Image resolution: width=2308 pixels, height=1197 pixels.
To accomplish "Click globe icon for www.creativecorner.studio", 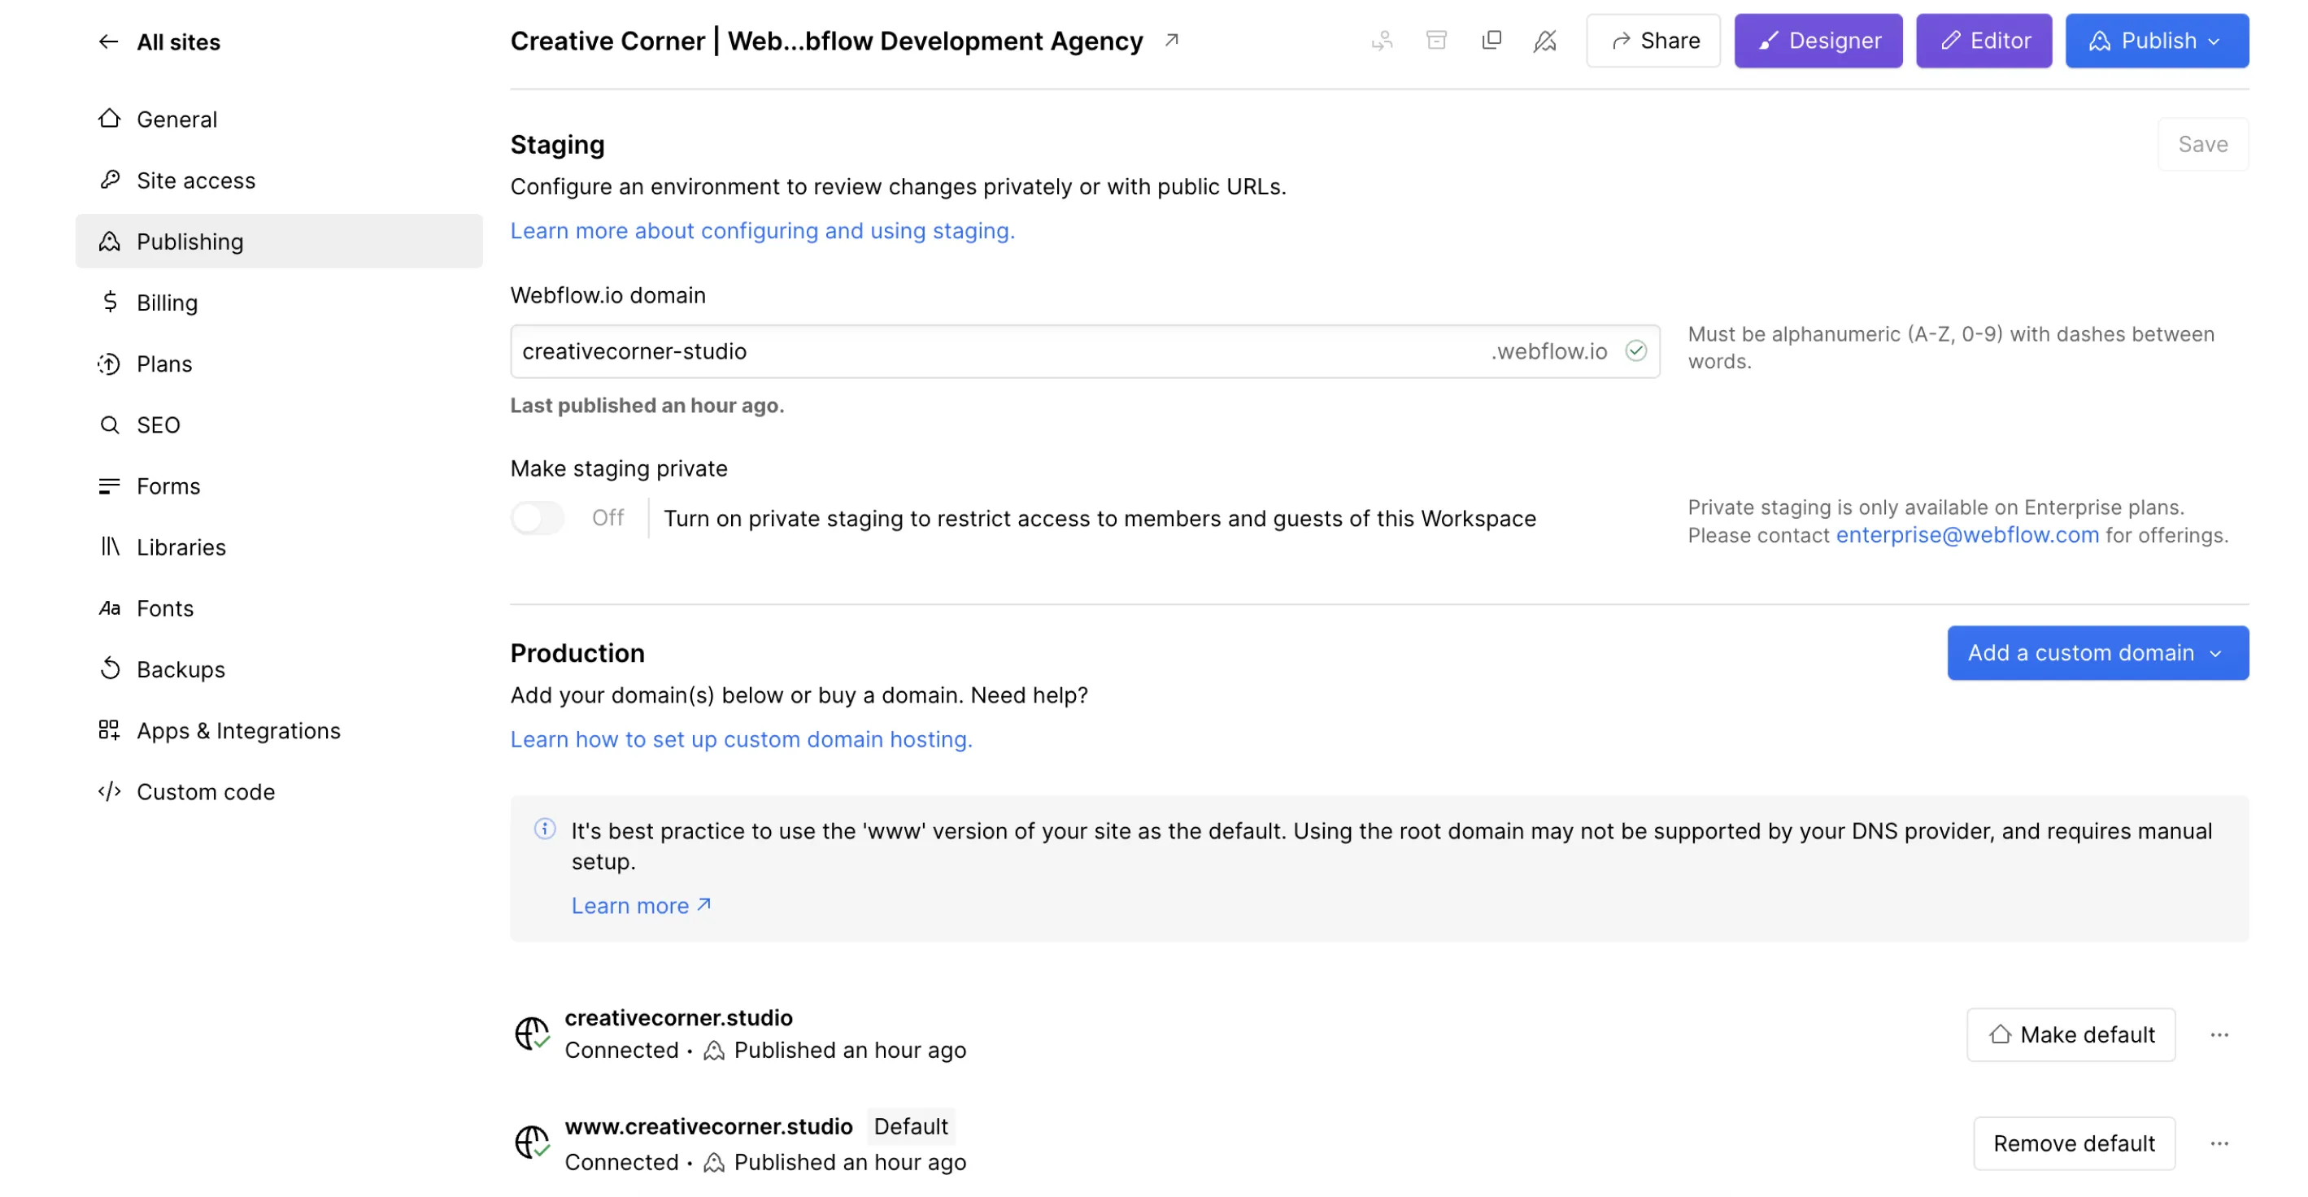I will [532, 1143].
